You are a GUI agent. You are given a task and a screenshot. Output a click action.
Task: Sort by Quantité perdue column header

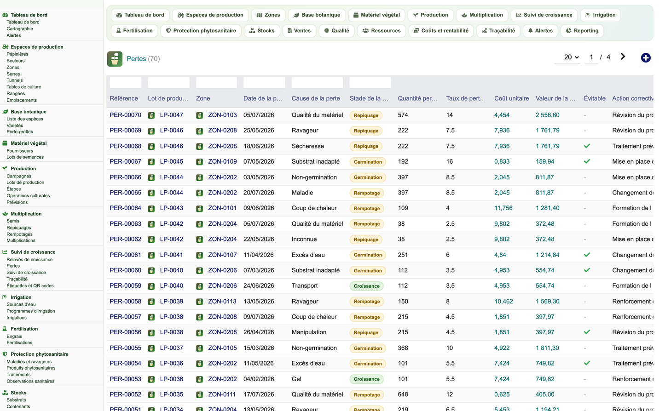pos(417,98)
